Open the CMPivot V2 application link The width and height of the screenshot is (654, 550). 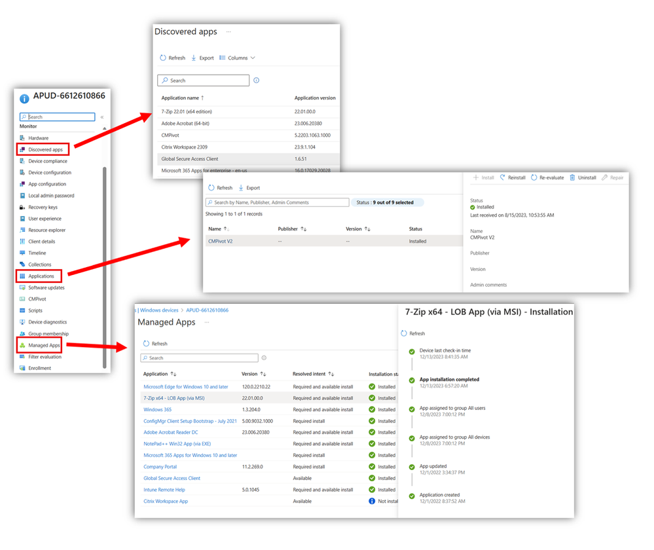pos(220,241)
